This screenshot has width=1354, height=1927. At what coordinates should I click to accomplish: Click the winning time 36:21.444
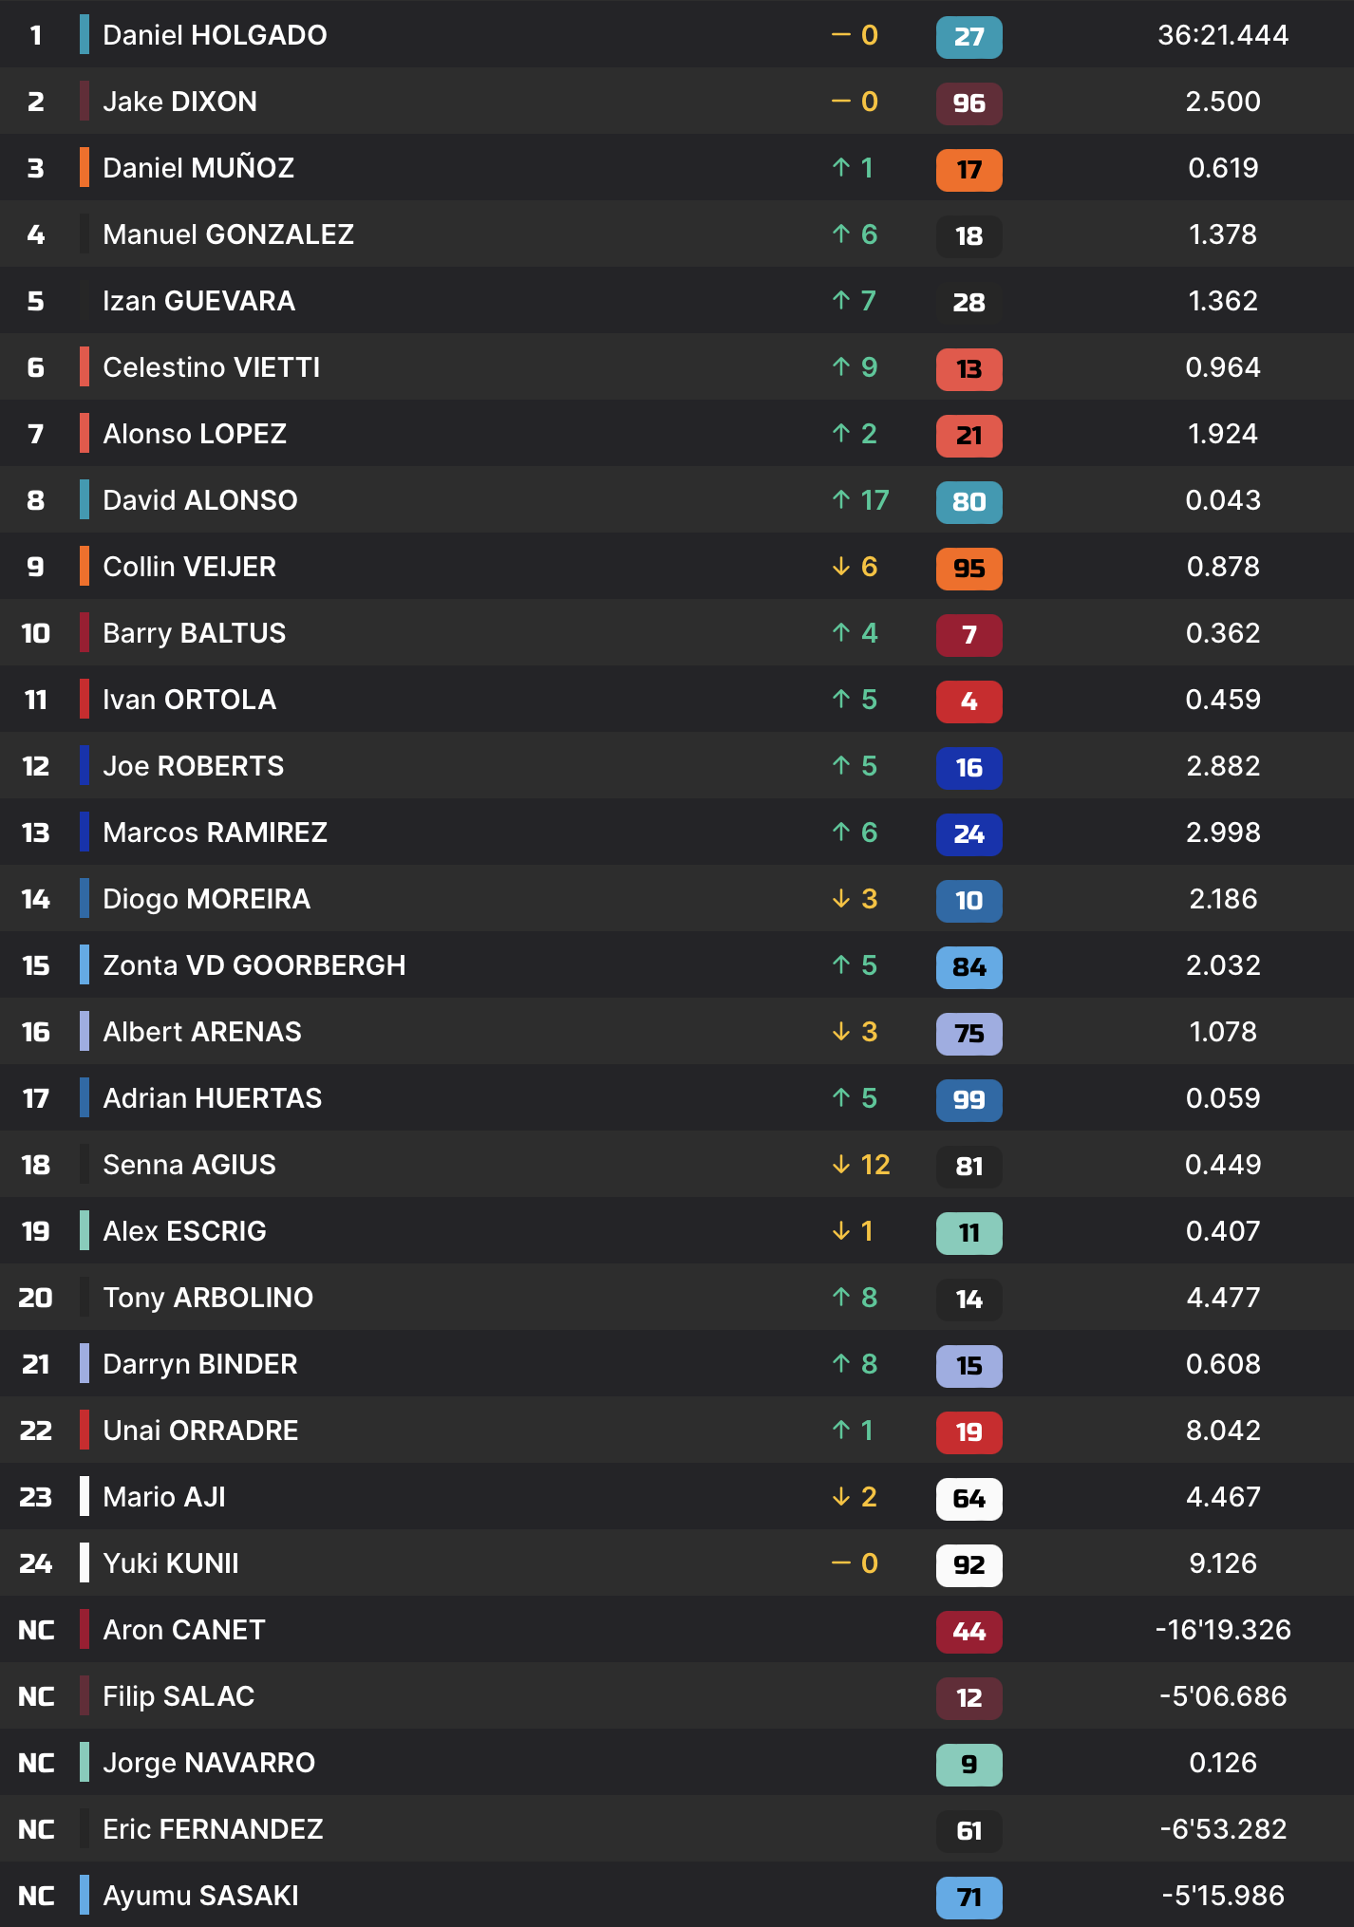(1223, 35)
